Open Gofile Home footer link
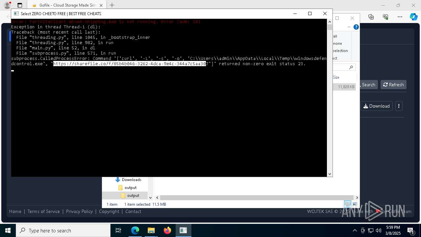Viewport: 421px width, 237px height. (x=15, y=211)
